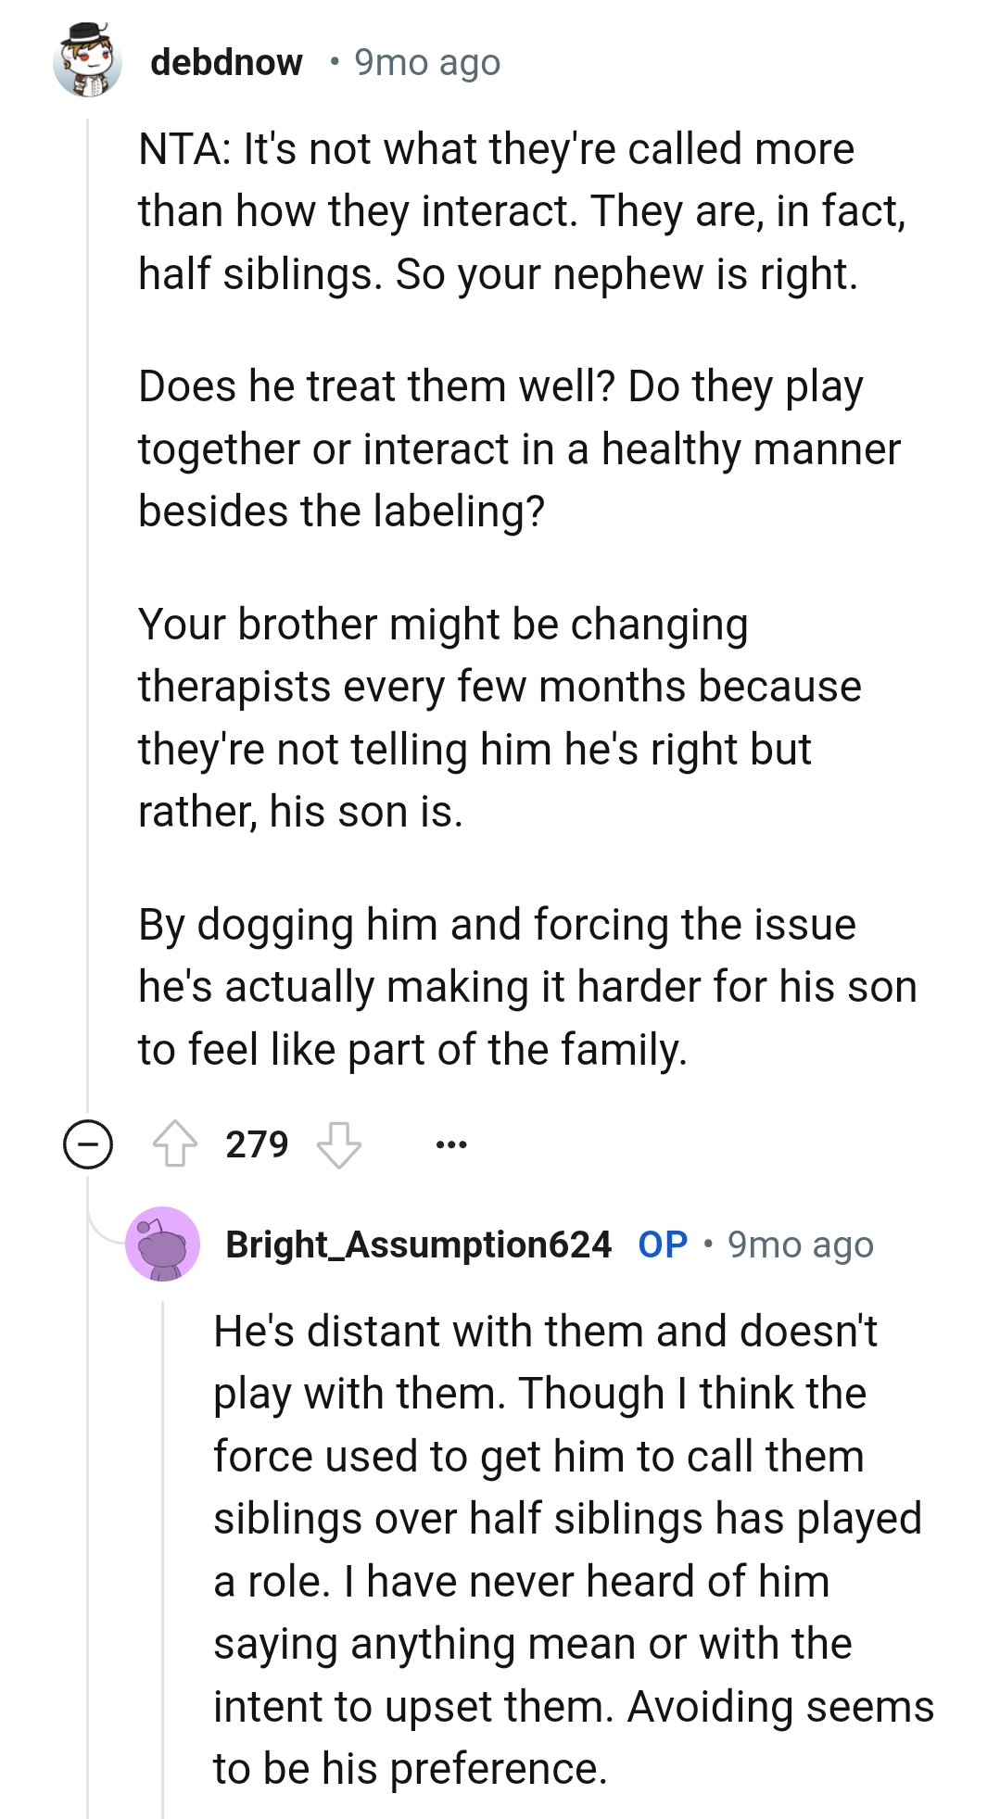The image size is (1000, 1819).
Task: Click the OP badge next to Bright_Assumption624
Action: point(662,1245)
